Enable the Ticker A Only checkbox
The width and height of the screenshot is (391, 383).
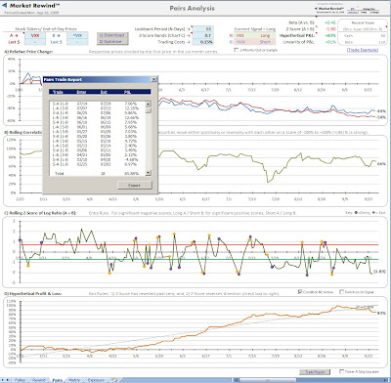(x=341, y=371)
